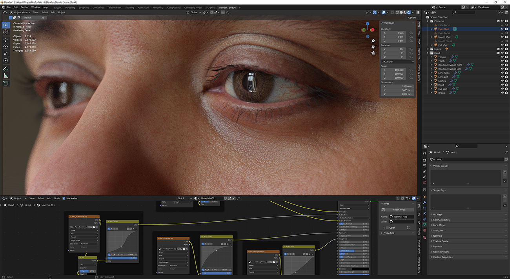
Task: Disable the Lights collection checkbox
Action: 498,49
